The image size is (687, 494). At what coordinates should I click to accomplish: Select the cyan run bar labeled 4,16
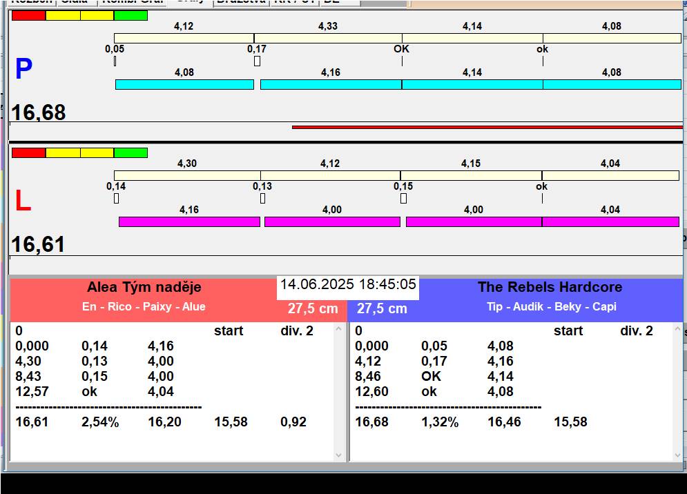pos(330,84)
